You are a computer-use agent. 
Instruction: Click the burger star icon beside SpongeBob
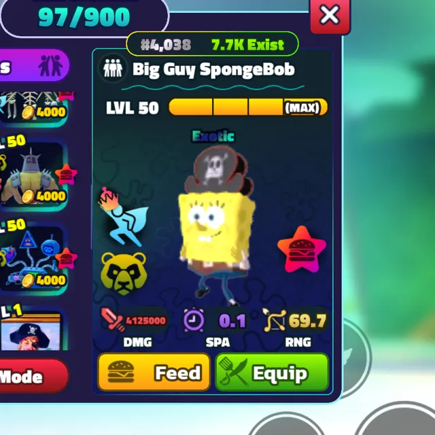(x=302, y=249)
